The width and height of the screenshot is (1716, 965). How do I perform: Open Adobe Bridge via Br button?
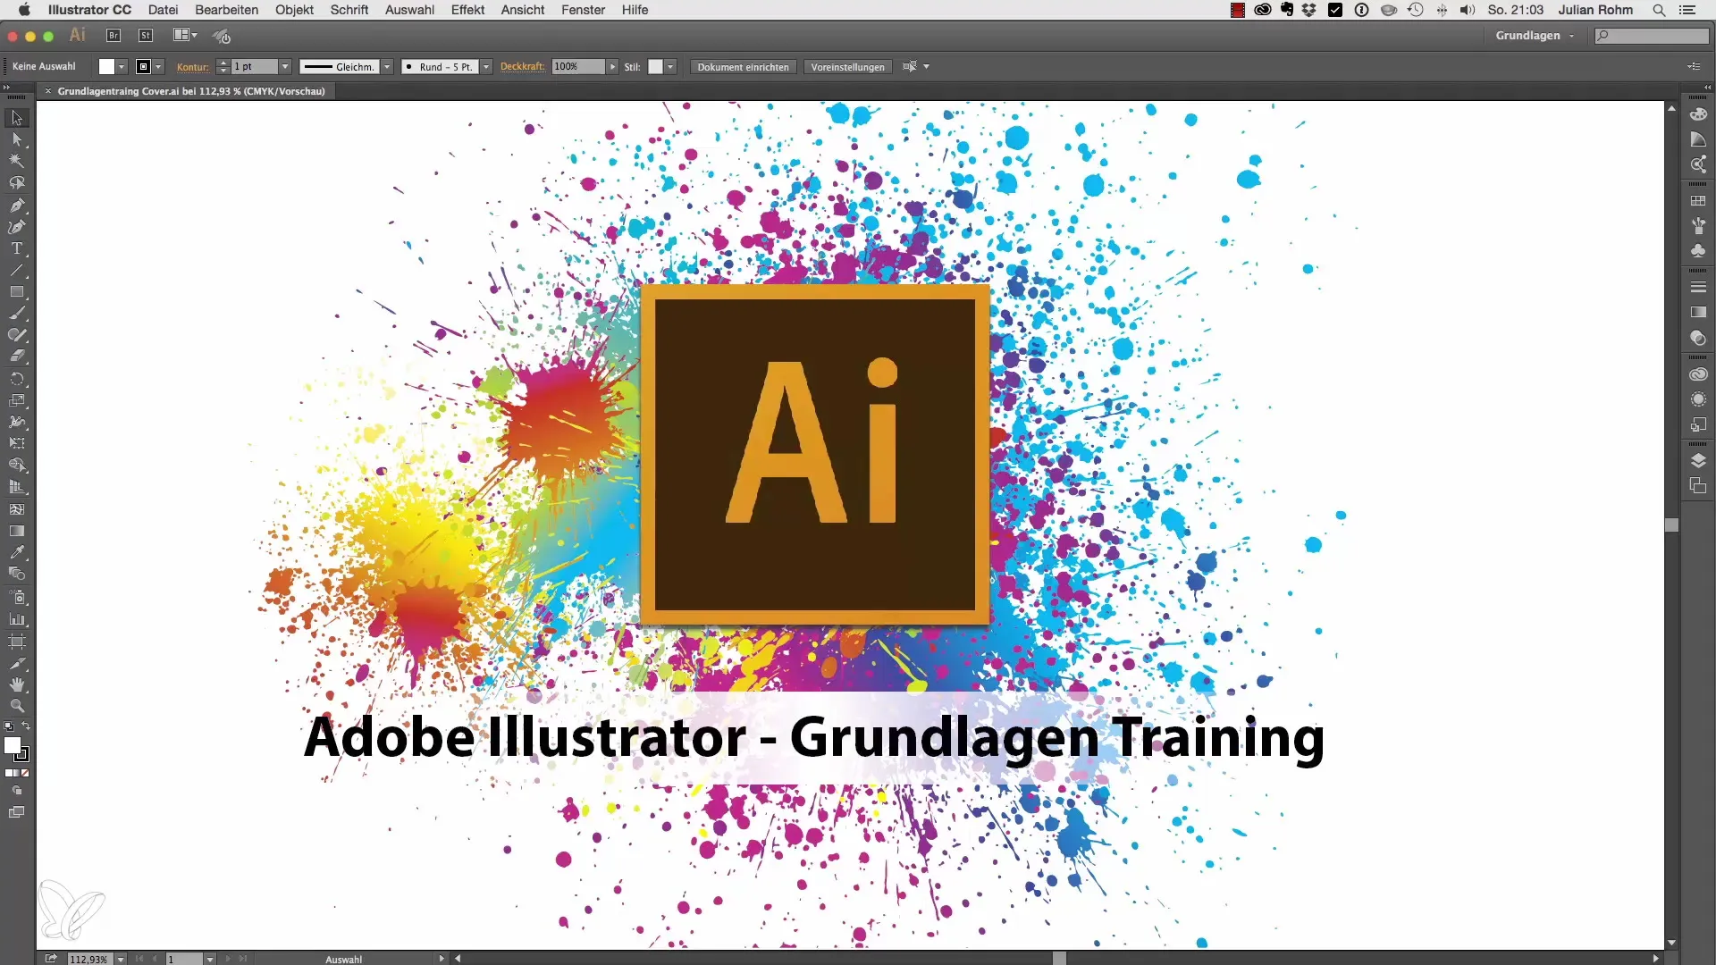point(114,36)
